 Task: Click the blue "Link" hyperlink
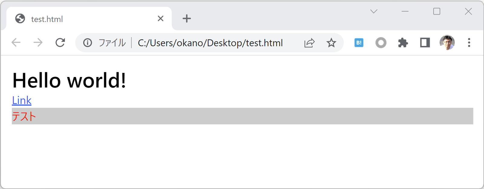21,100
